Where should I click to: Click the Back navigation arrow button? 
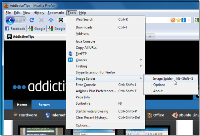pyautogui.click(x=10, y=20)
